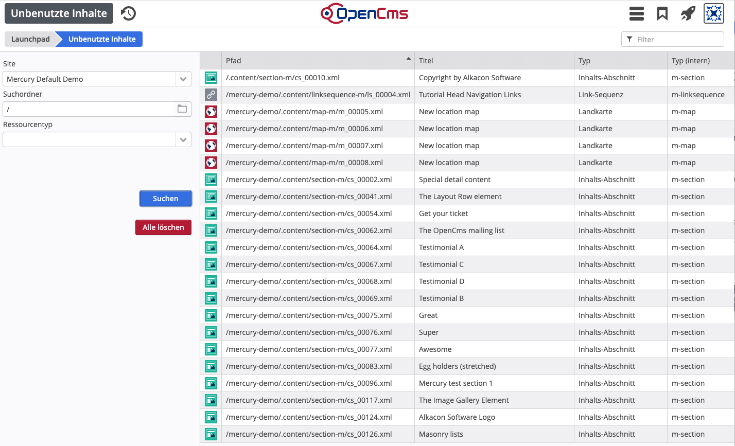Click the link-sequence icon for ls_00004.xml
This screenshot has width=735, height=446.
(x=211, y=95)
